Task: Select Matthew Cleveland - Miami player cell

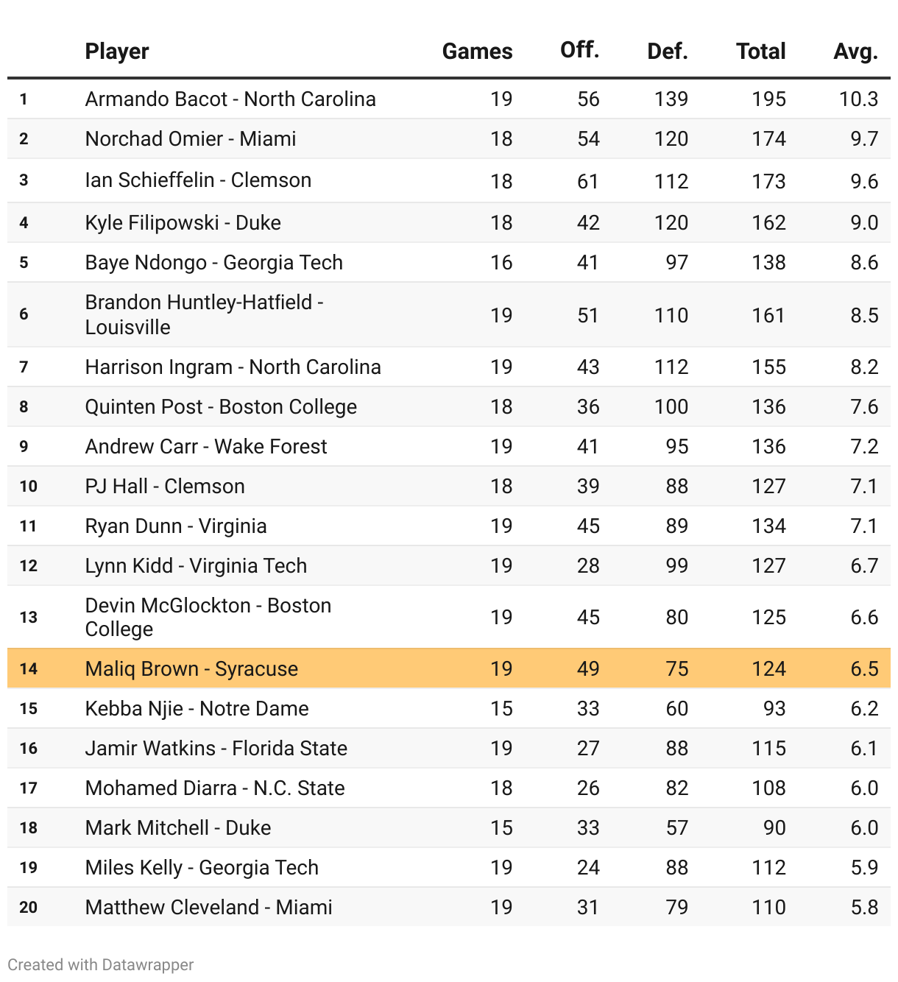Action: click(x=208, y=907)
